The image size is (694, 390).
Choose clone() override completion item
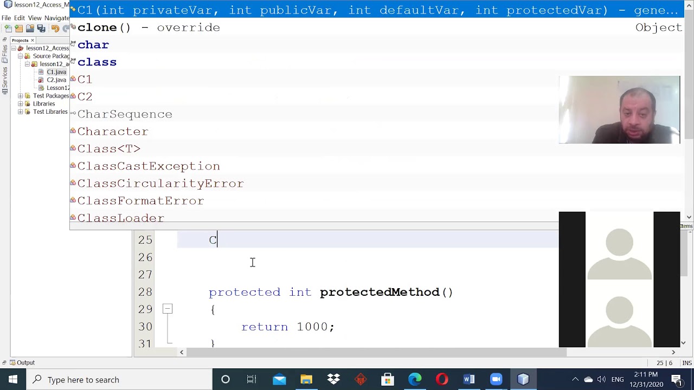click(x=376, y=27)
